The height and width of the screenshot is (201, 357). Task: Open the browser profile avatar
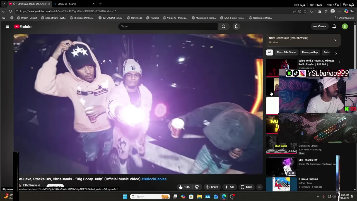click(x=332, y=11)
